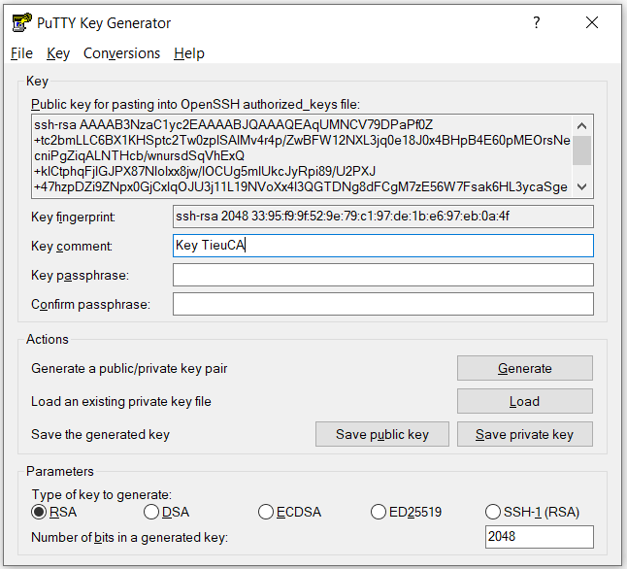
Task: Select the DSA key type
Action: click(x=166, y=512)
